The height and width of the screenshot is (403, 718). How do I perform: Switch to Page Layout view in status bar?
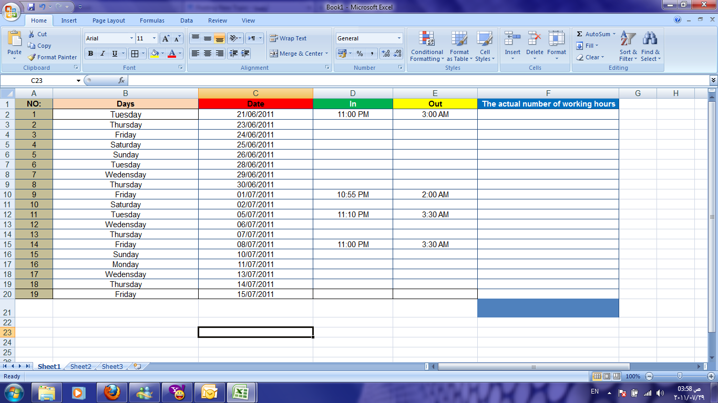(x=606, y=376)
